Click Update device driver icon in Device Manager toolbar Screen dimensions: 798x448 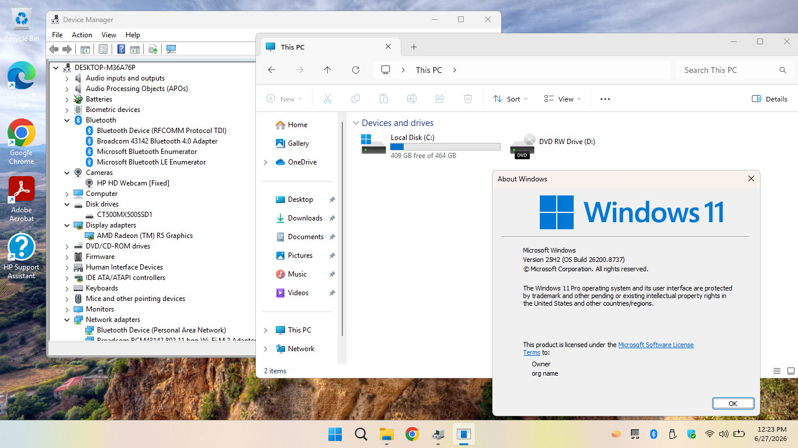pyautogui.click(x=153, y=50)
